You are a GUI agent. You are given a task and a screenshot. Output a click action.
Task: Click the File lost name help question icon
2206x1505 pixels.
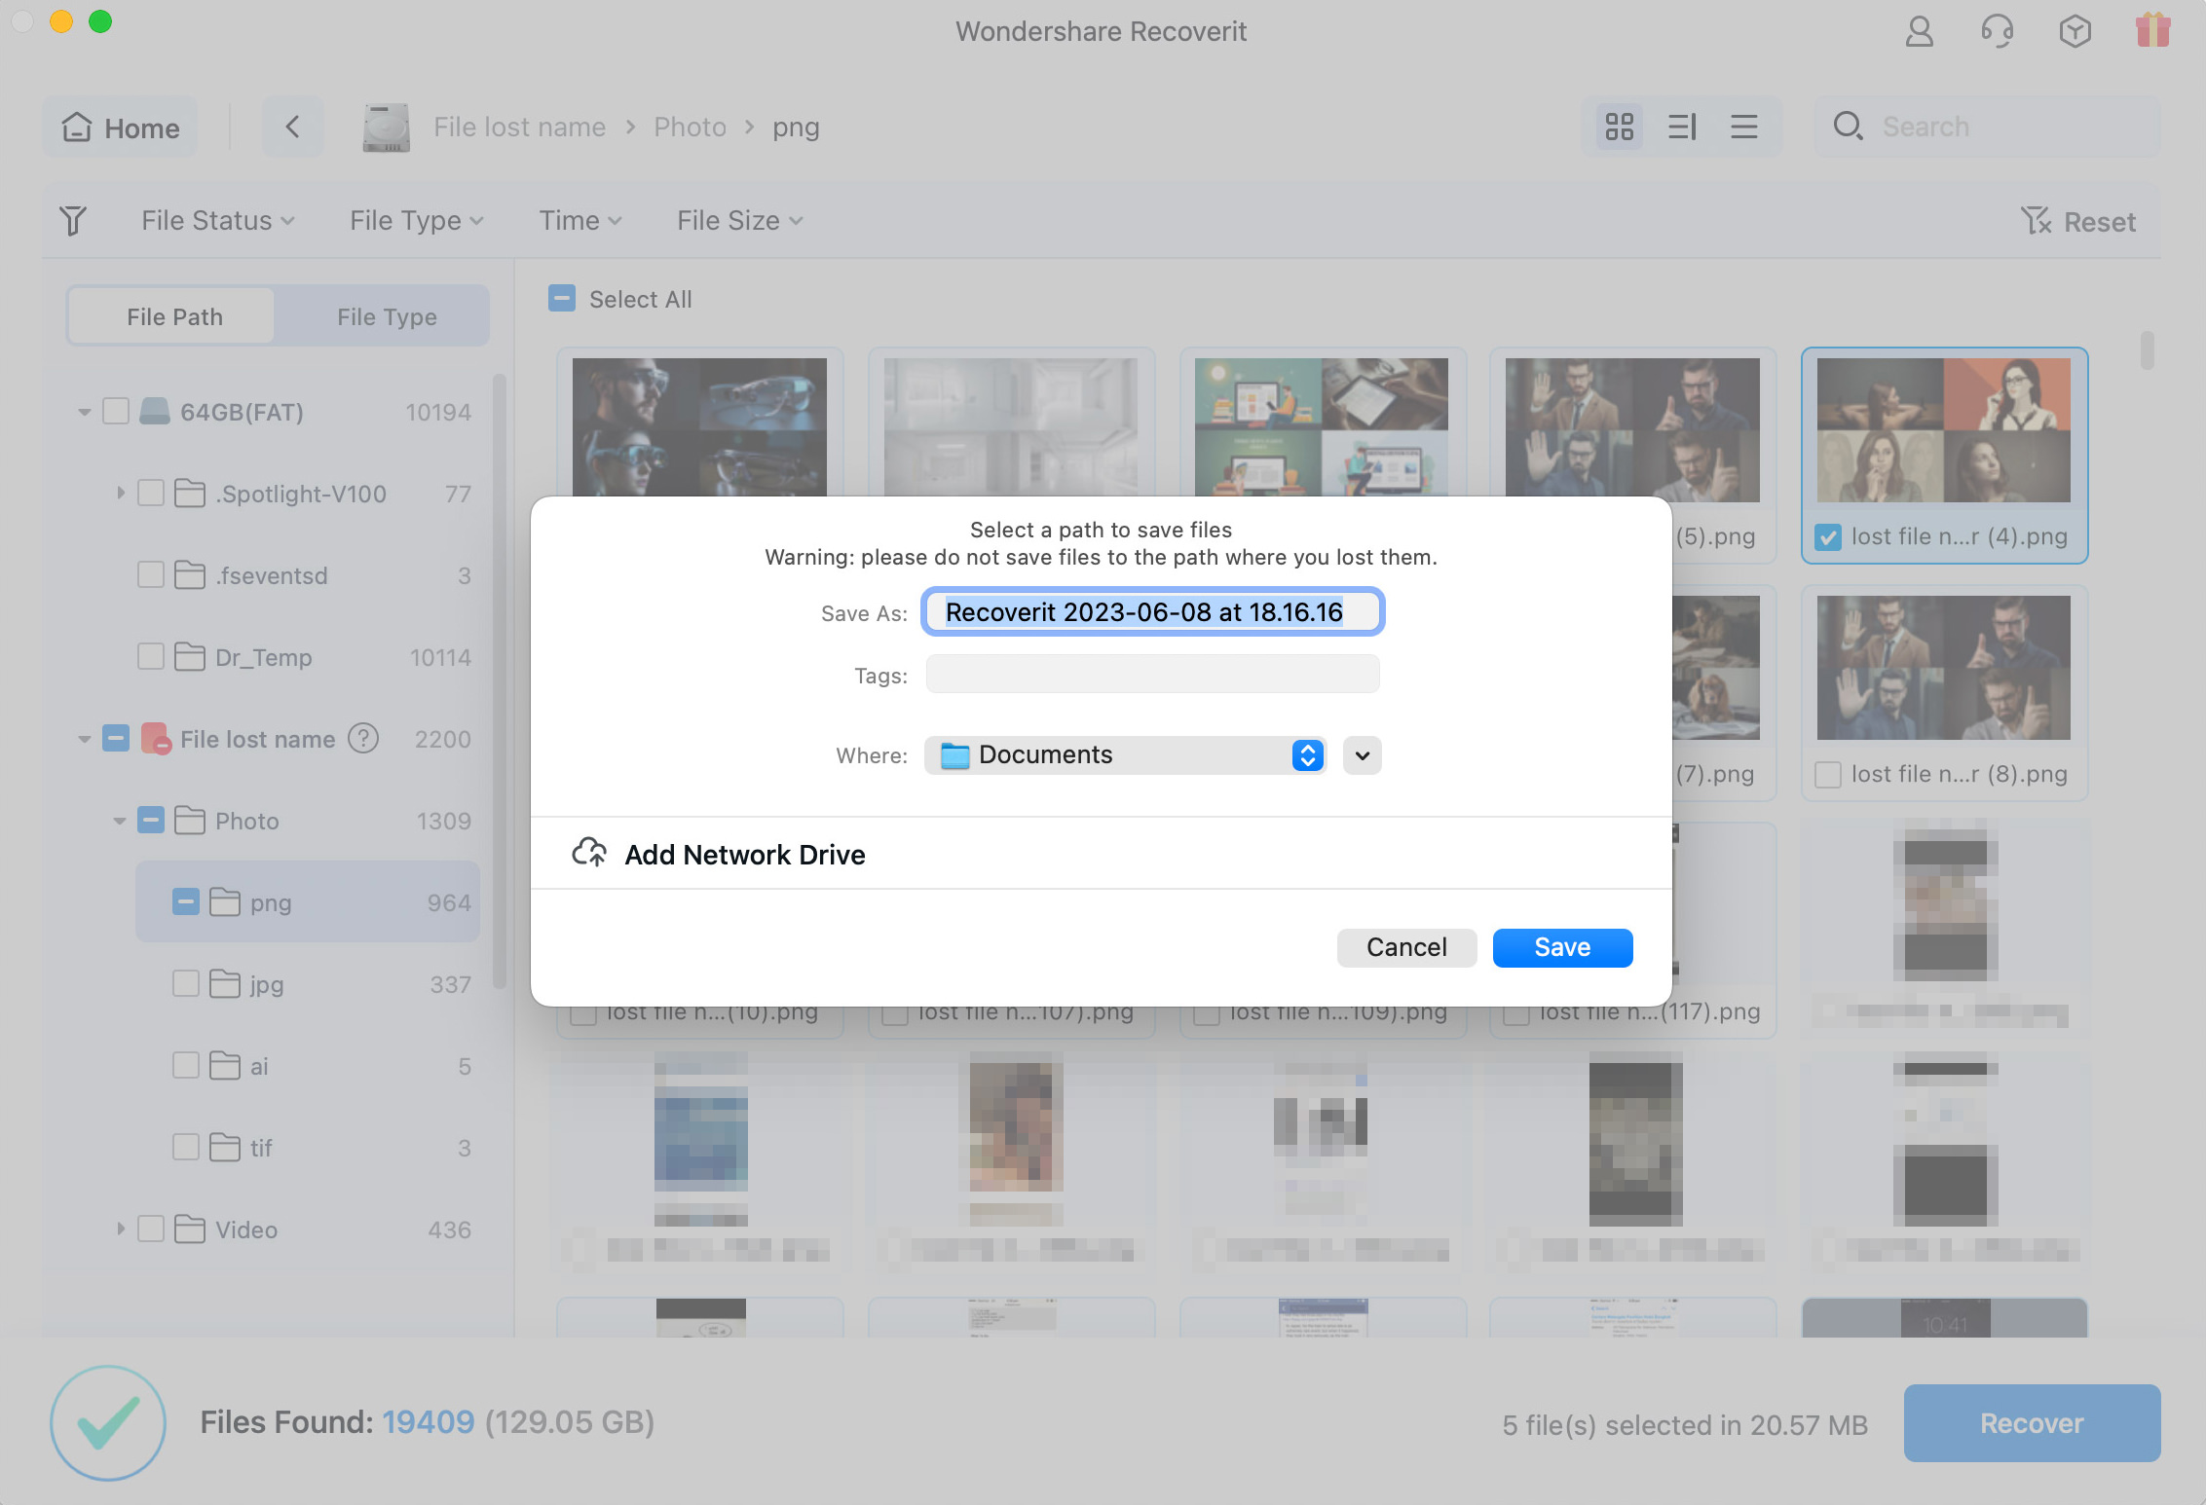point(363,739)
